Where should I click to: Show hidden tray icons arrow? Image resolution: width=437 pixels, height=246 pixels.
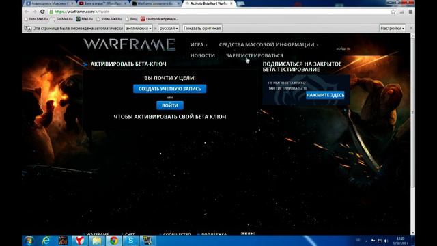(367, 241)
